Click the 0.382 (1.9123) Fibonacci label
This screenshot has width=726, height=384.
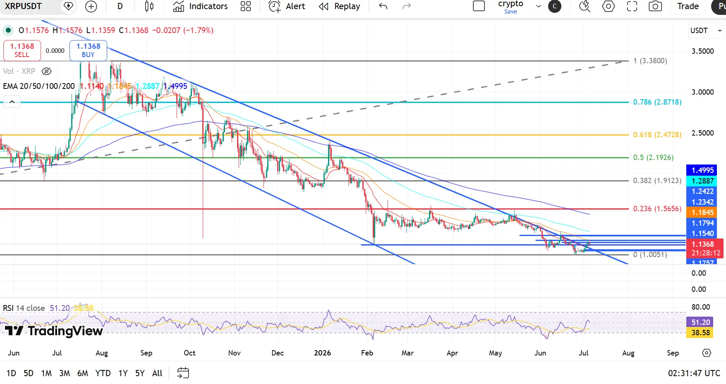point(657,181)
